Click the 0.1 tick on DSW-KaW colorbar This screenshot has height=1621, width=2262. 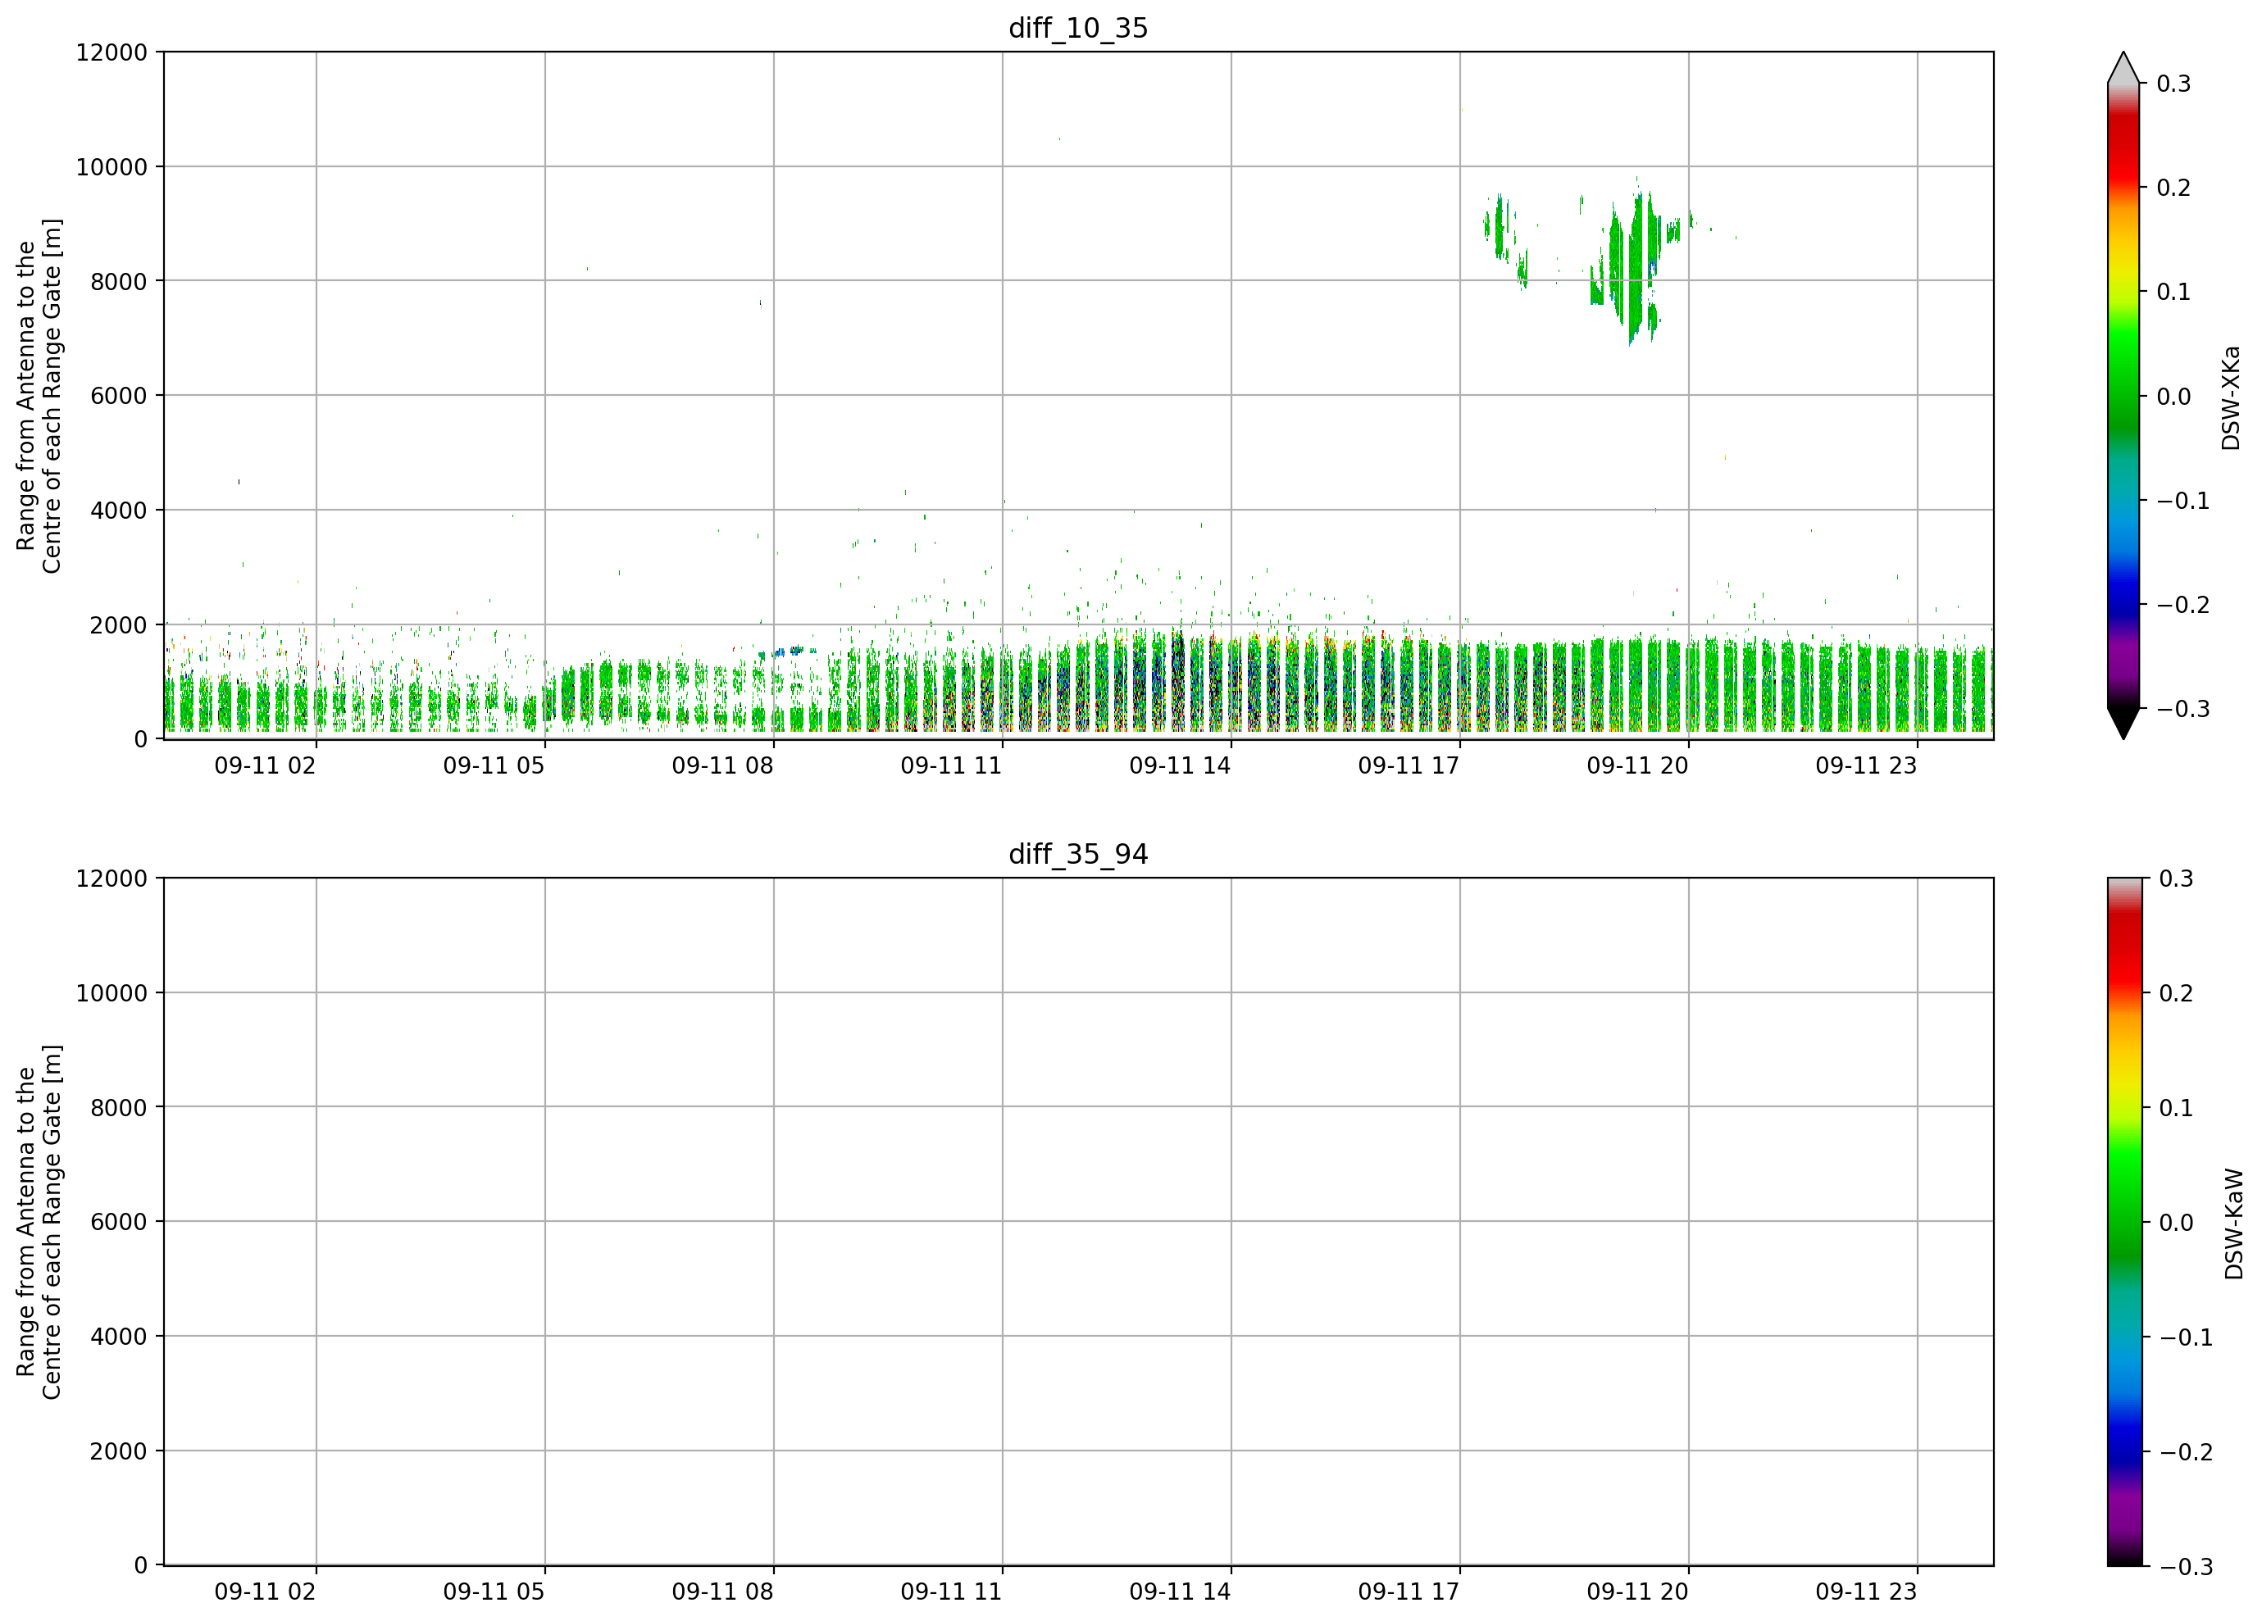click(x=2176, y=1108)
